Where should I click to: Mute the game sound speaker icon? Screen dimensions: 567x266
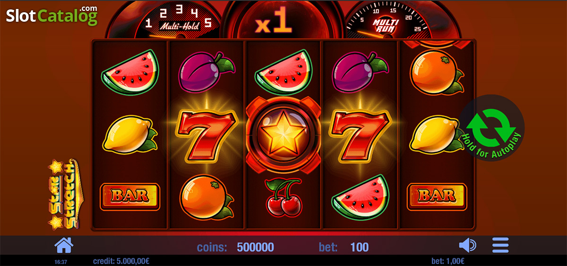[x=468, y=245]
